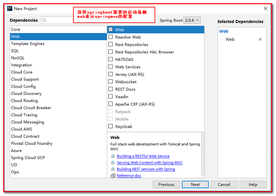Check the Rest Repositories option
Viewport: 276px width, 196px height.
point(111,44)
